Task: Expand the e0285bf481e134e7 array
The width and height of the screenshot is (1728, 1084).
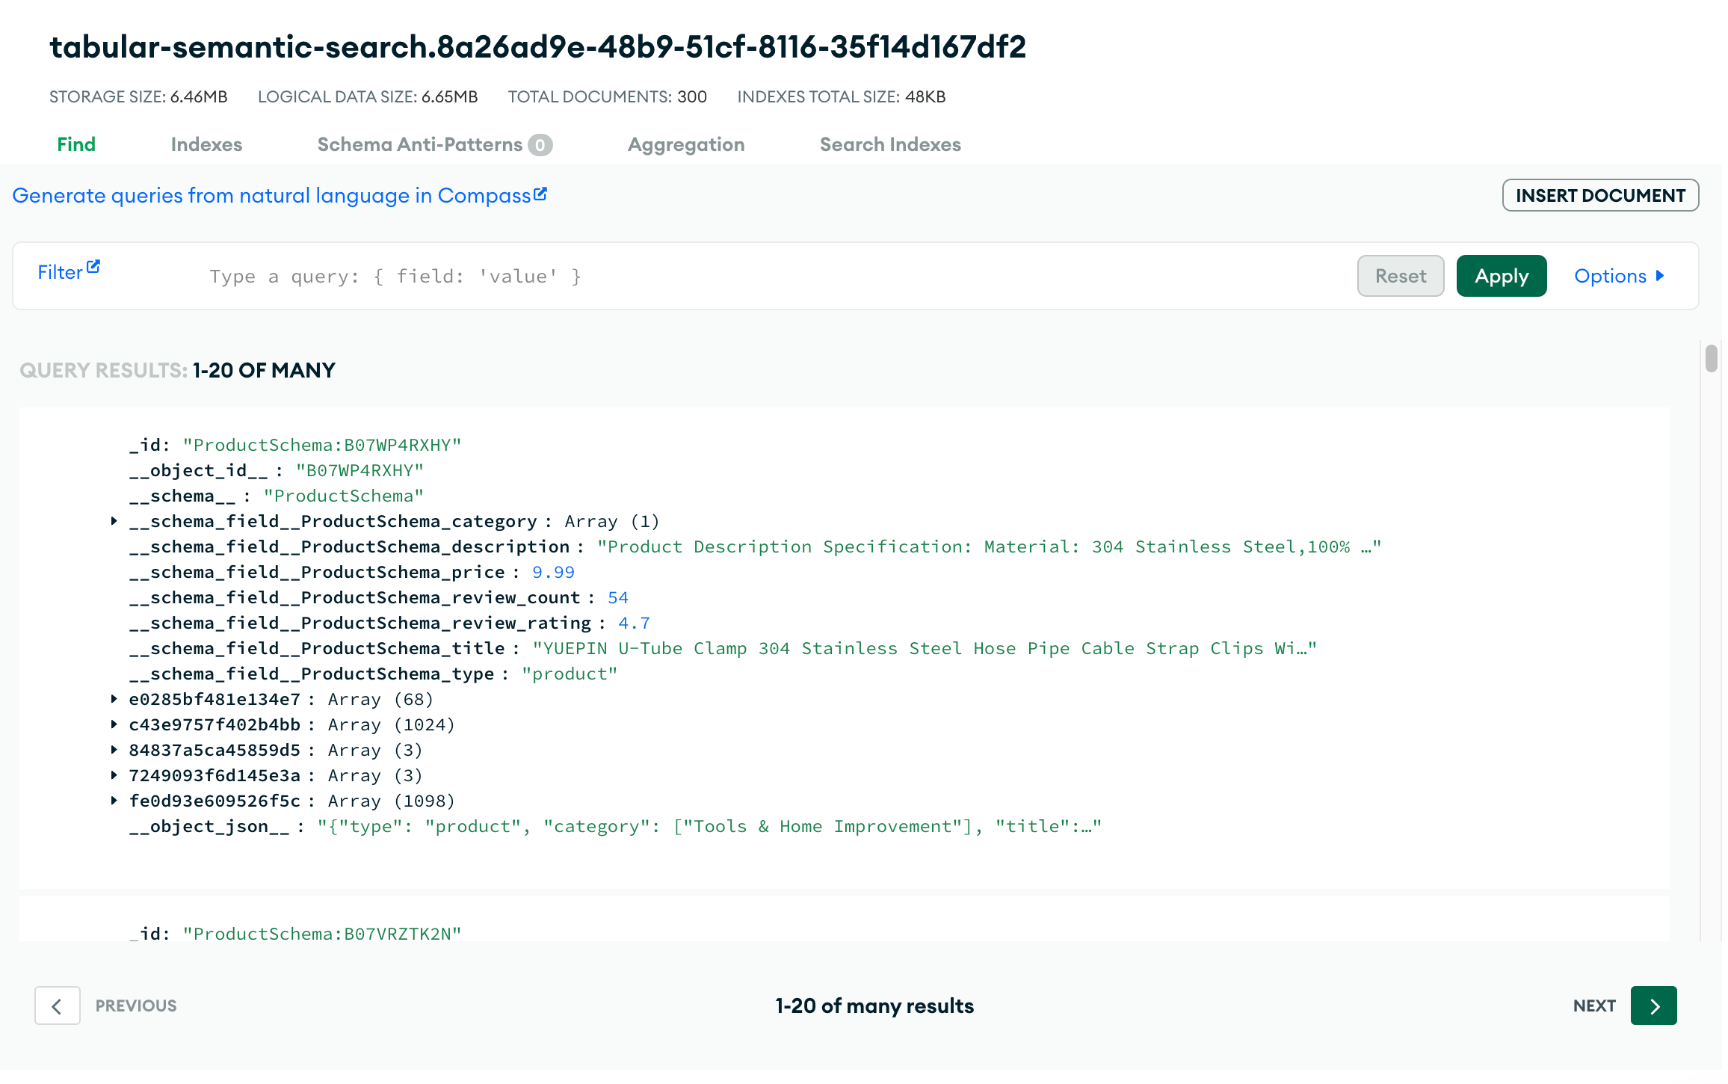Action: [x=114, y=699]
